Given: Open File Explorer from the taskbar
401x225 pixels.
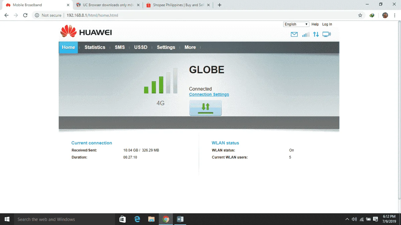Looking at the screenshot, I should pos(151,219).
